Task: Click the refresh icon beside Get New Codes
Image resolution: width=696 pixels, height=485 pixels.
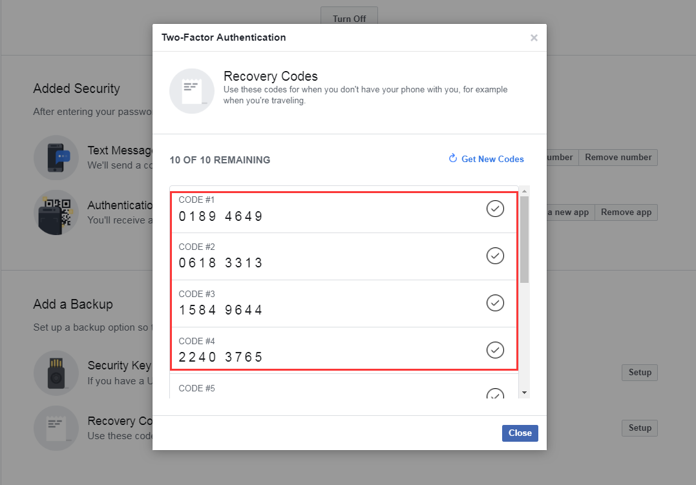Action: pos(453,158)
